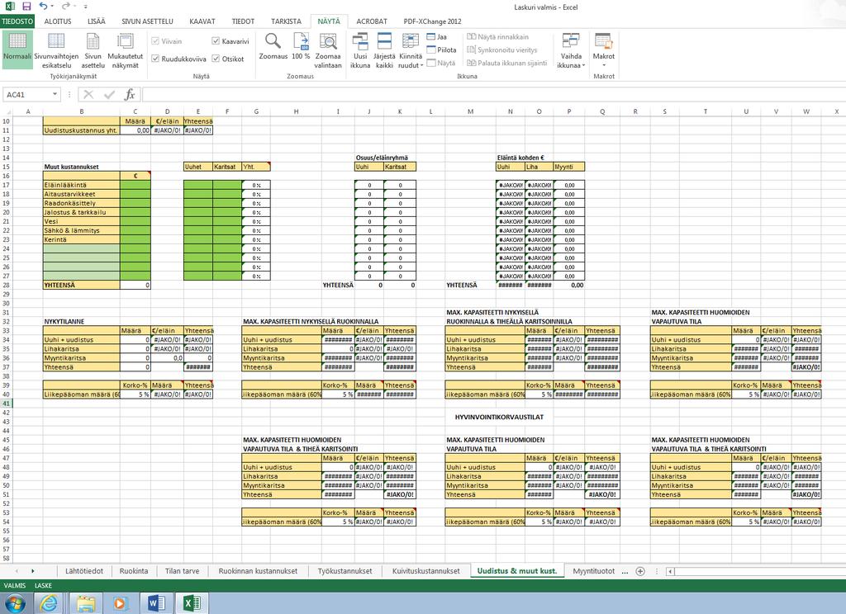Click the Jaa split icon
The width and height of the screenshot is (846, 614).
pyautogui.click(x=437, y=36)
